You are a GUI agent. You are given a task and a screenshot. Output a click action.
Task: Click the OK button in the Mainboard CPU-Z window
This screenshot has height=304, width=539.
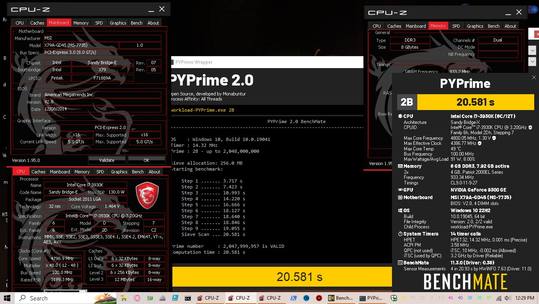pyautogui.click(x=147, y=160)
